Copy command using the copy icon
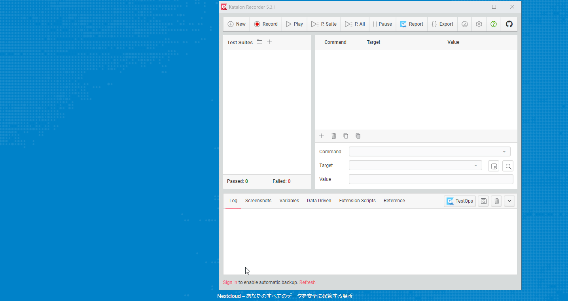This screenshot has width=568, height=301. [x=346, y=136]
